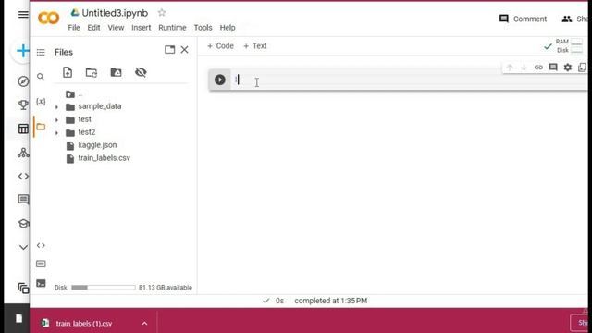Mount Google Drive
This screenshot has height=333, width=592.
tap(116, 72)
